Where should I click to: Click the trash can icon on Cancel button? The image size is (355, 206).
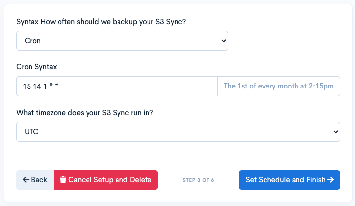coord(63,180)
